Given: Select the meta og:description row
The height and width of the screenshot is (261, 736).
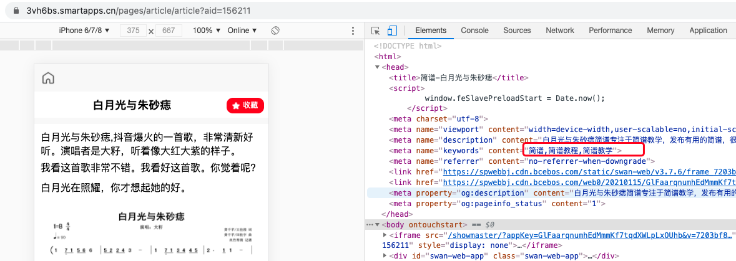Looking at the screenshot, I should click(551, 193).
